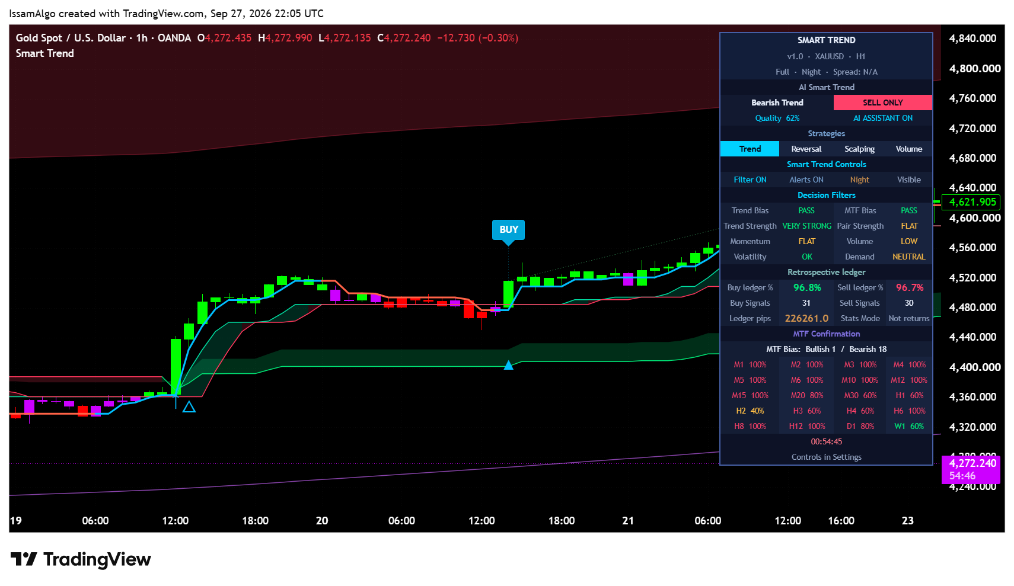Screen dimensions: 1014x586
Task: Click the SELL ONLY button
Action: pyautogui.click(x=882, y=103)
